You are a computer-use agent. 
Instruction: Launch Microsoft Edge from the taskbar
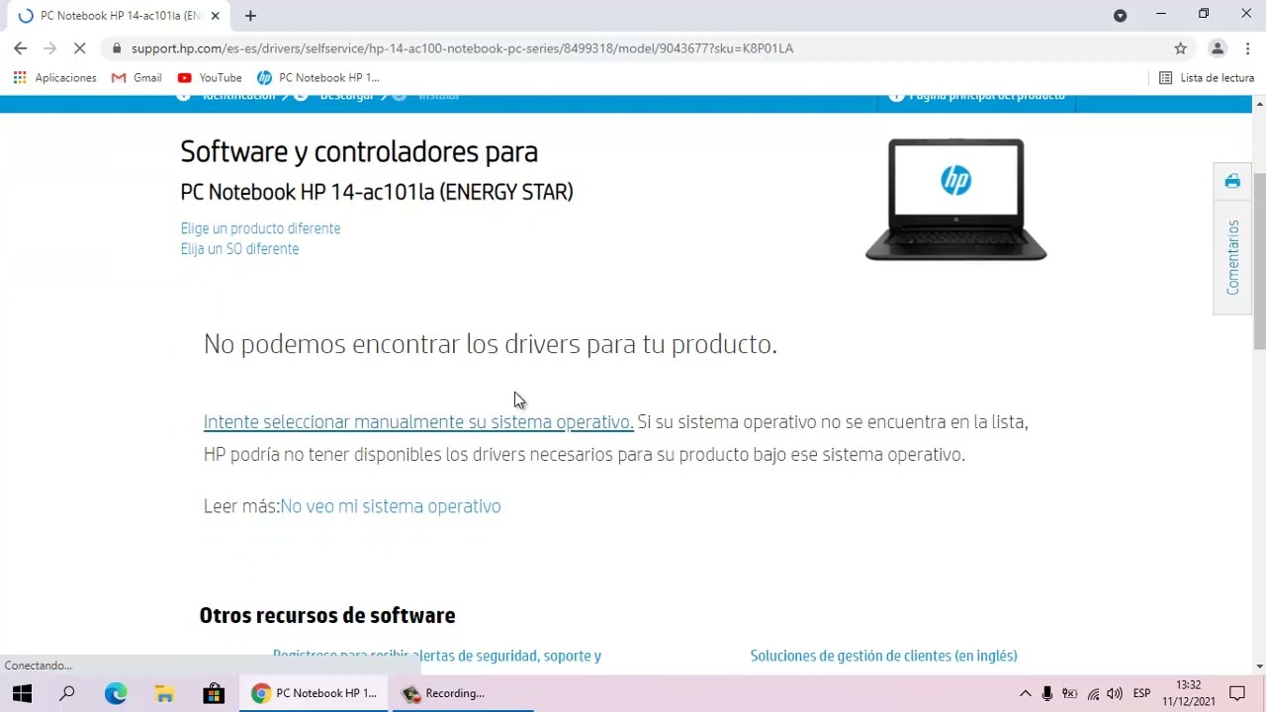point(116,693)
